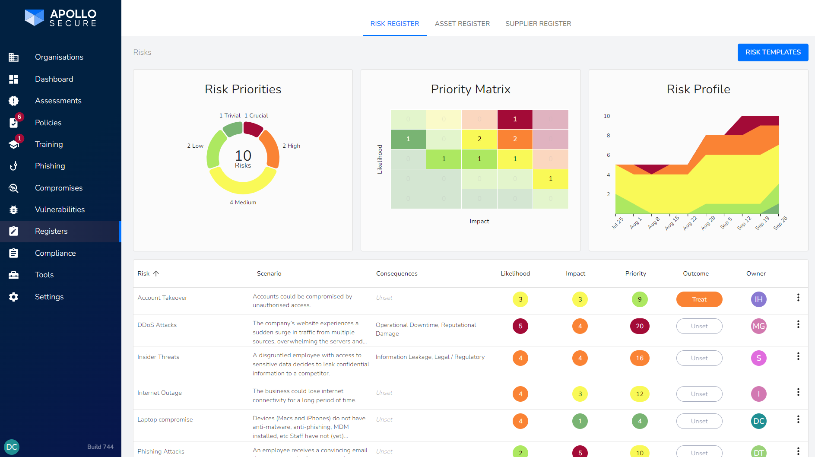815x457 pixels.
Task: Click the DC user avatar at bottom left
Action: point(12,447)
